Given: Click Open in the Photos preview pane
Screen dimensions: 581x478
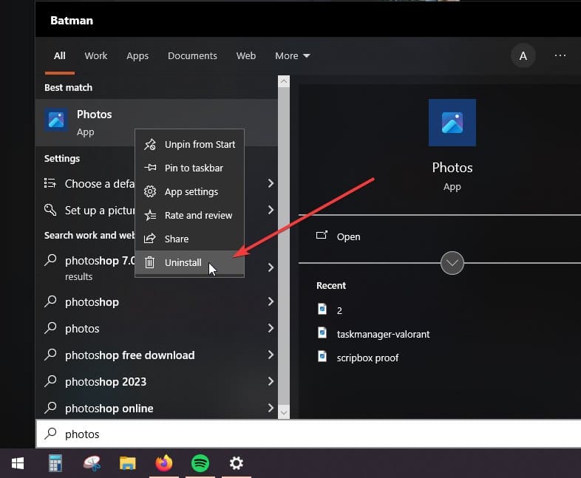Looking at the screenshot, I should 348,236.
